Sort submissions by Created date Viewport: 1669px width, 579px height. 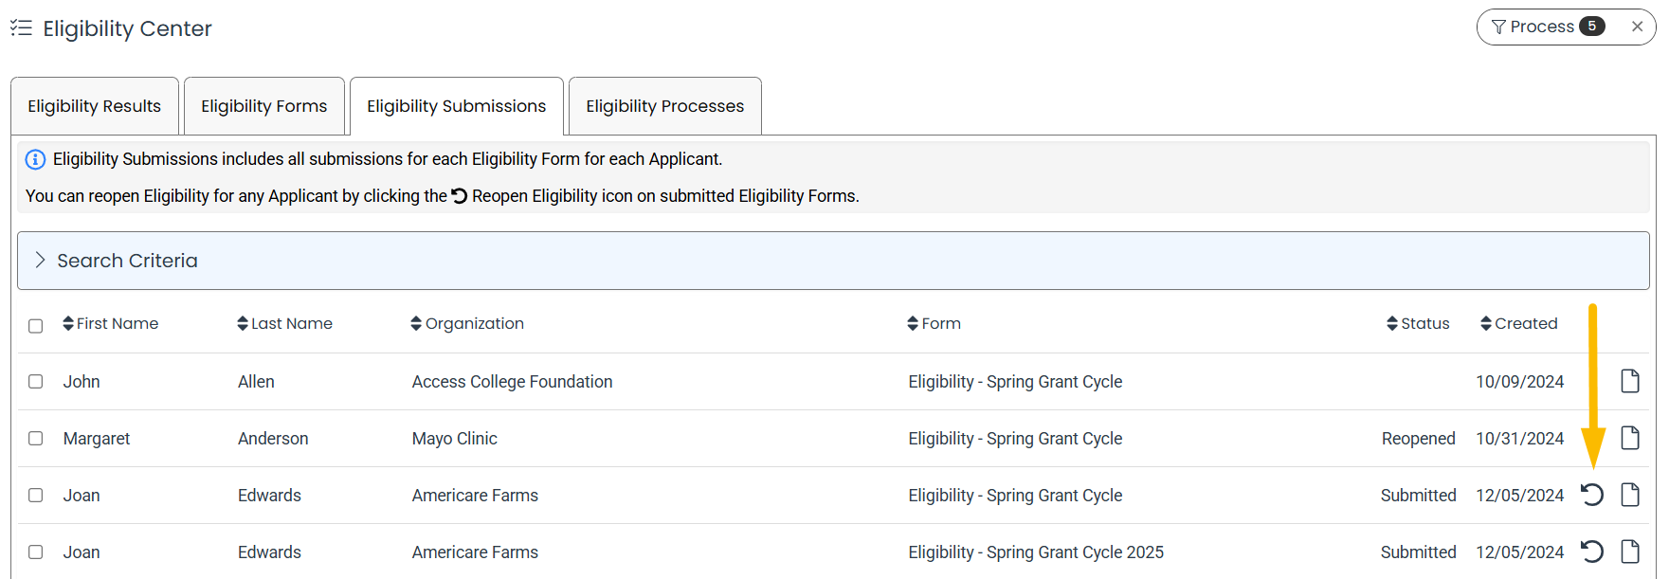pyautogui.click(x=1519, y=323)
